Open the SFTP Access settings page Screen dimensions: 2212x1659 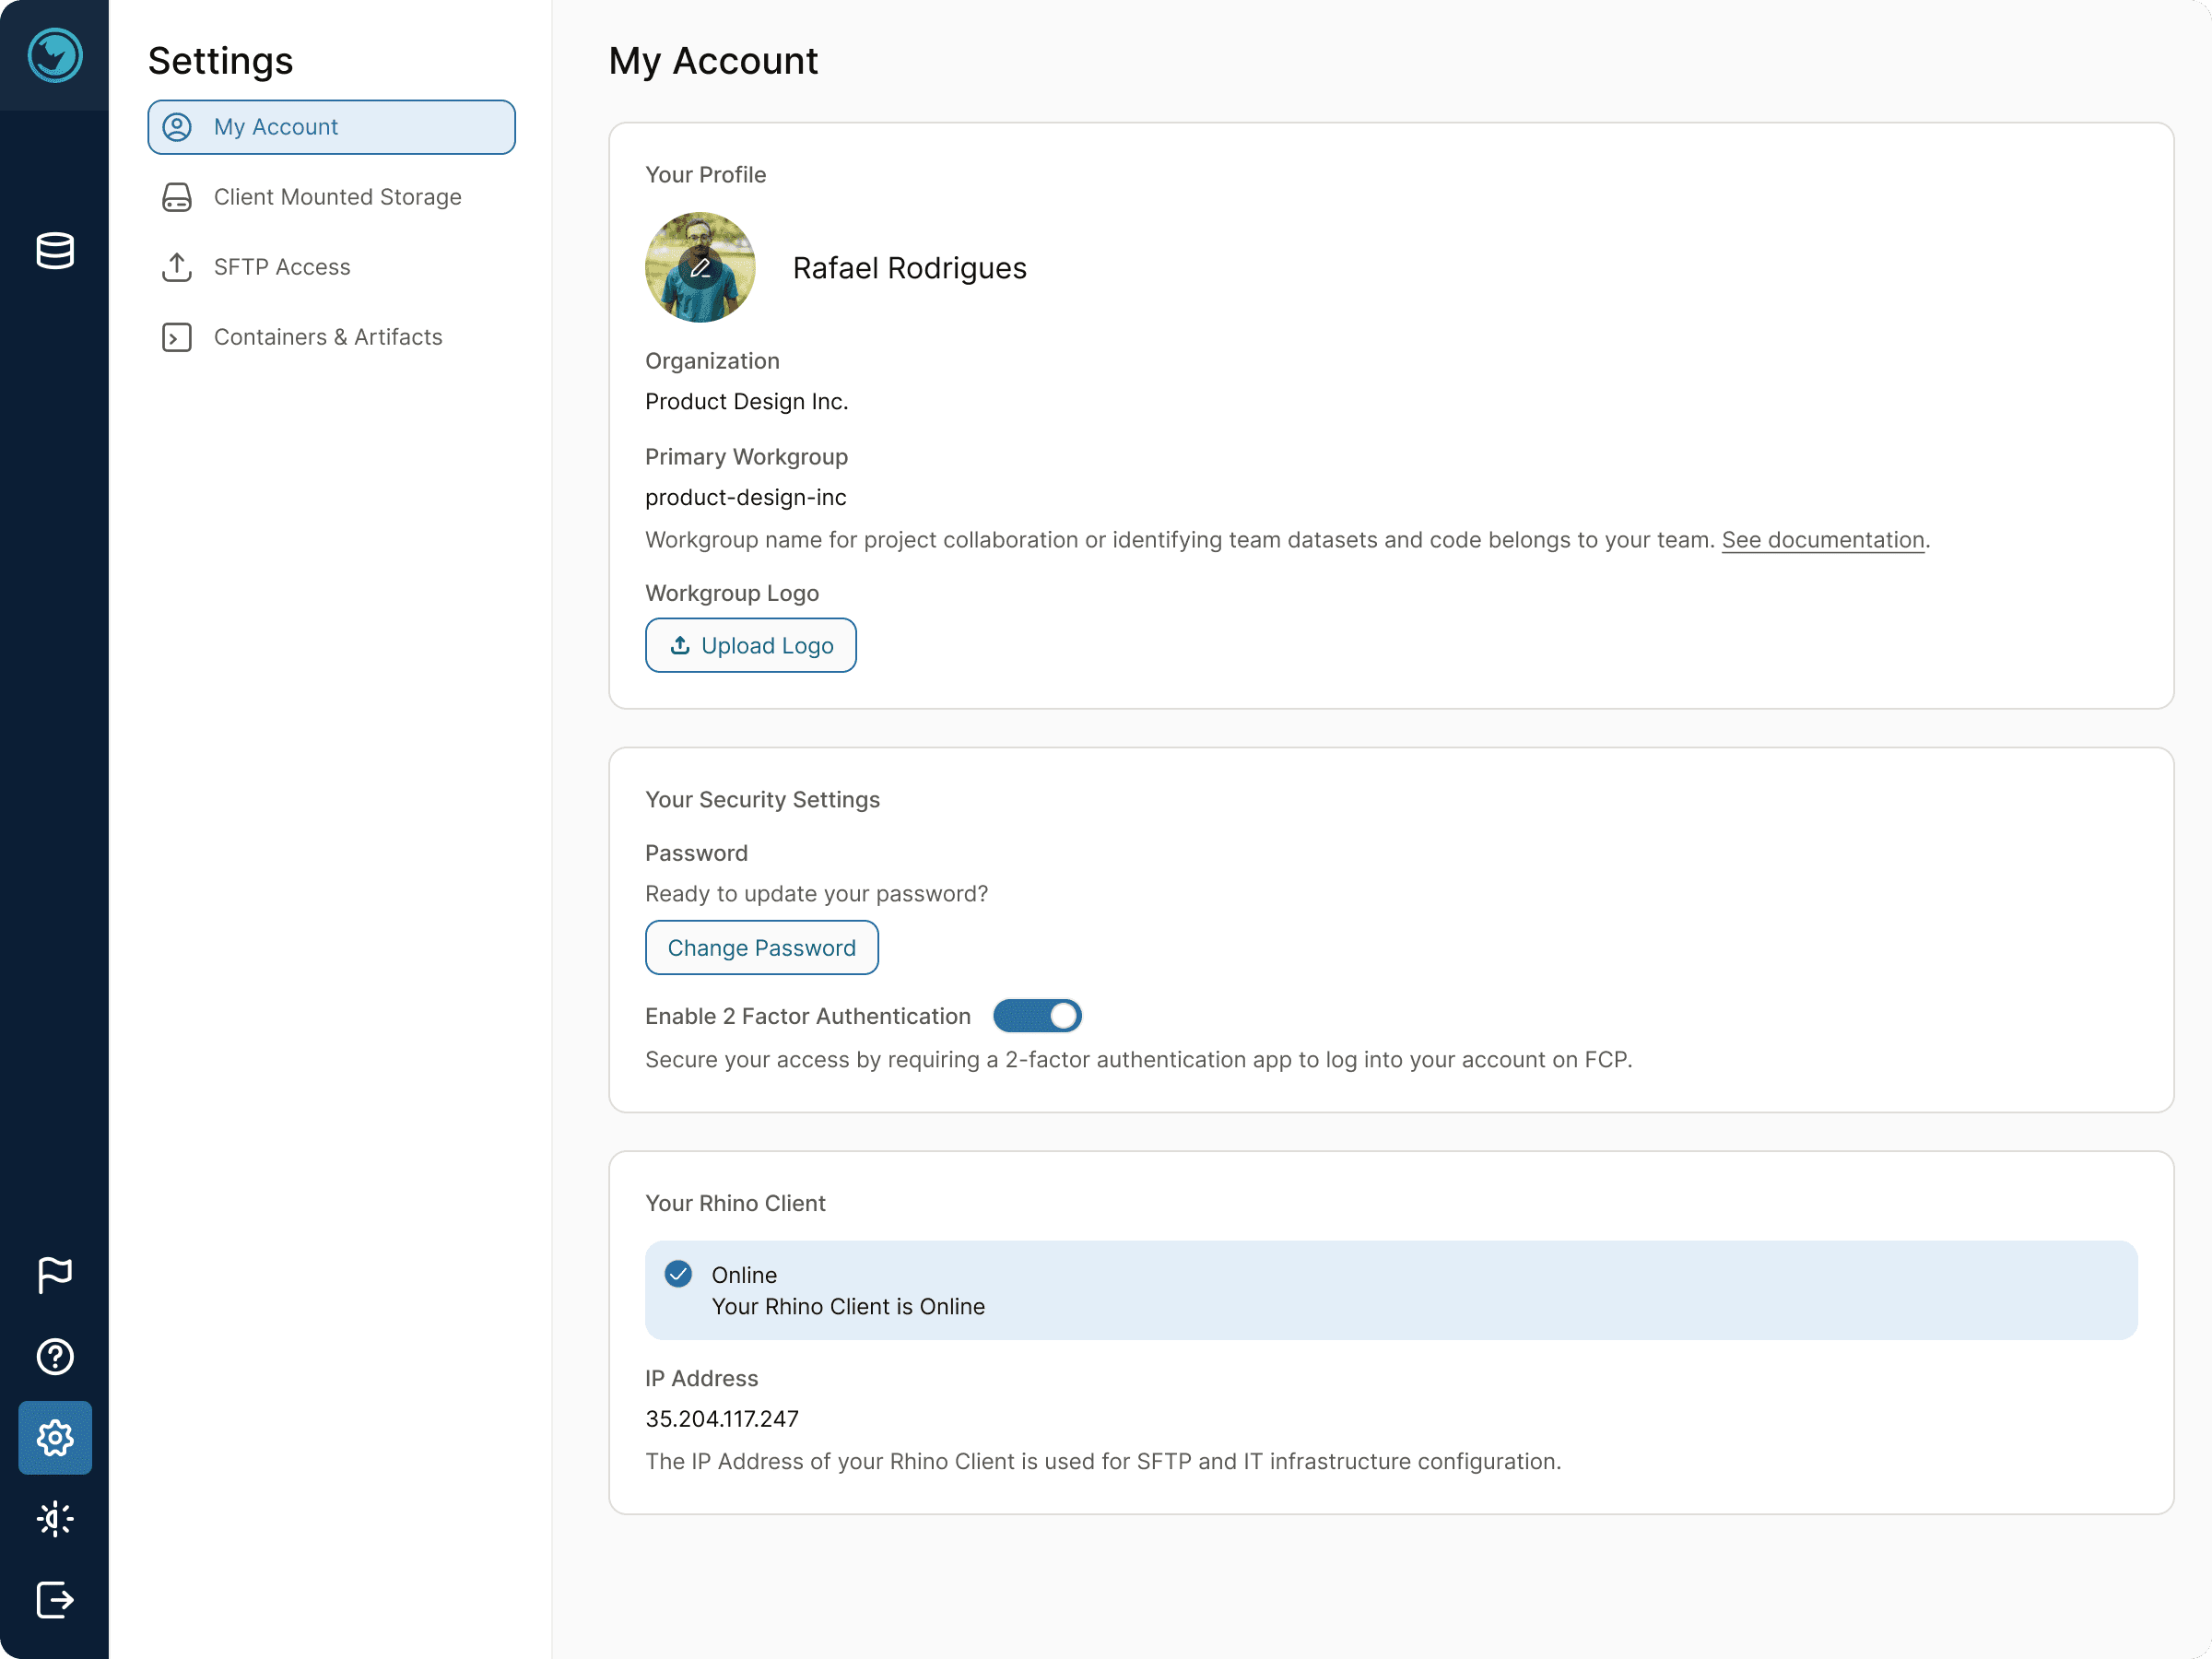tap(331, 267)
